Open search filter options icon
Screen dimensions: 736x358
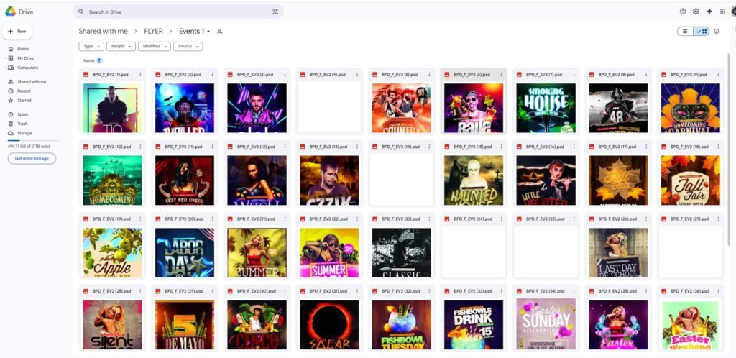tap(275, 12)
